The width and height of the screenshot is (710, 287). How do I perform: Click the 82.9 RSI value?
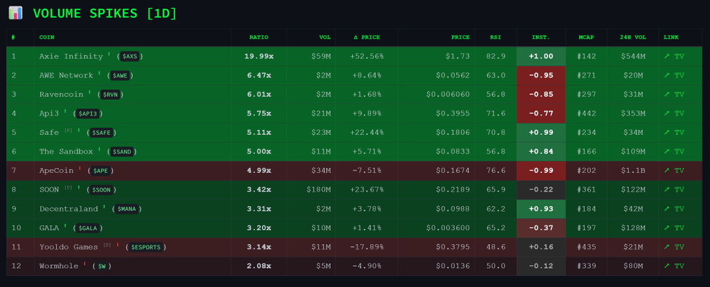[x=495, y=56]
